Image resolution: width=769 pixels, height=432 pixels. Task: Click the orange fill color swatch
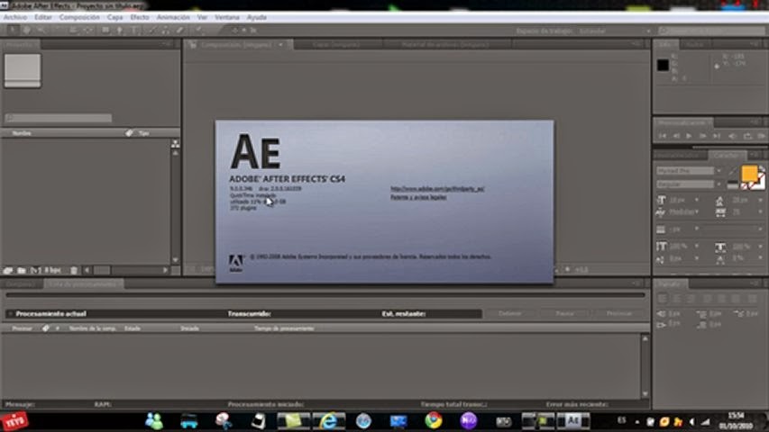coord(749,174)
